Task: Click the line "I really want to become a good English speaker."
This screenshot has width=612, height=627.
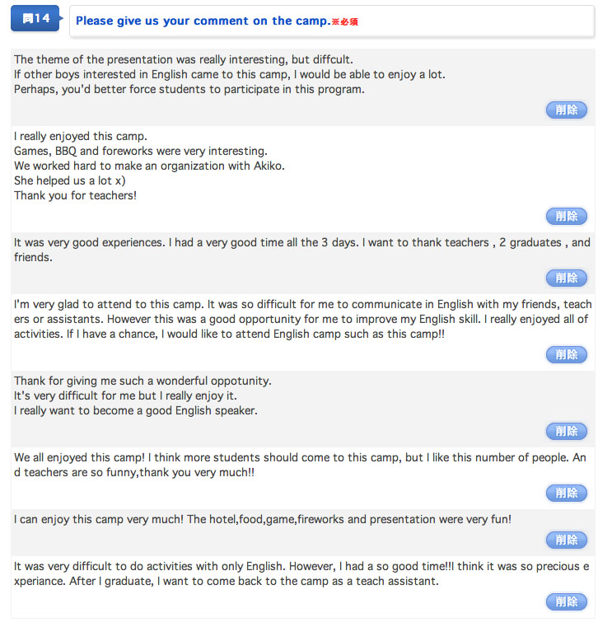Action: [x=136, y=410]
